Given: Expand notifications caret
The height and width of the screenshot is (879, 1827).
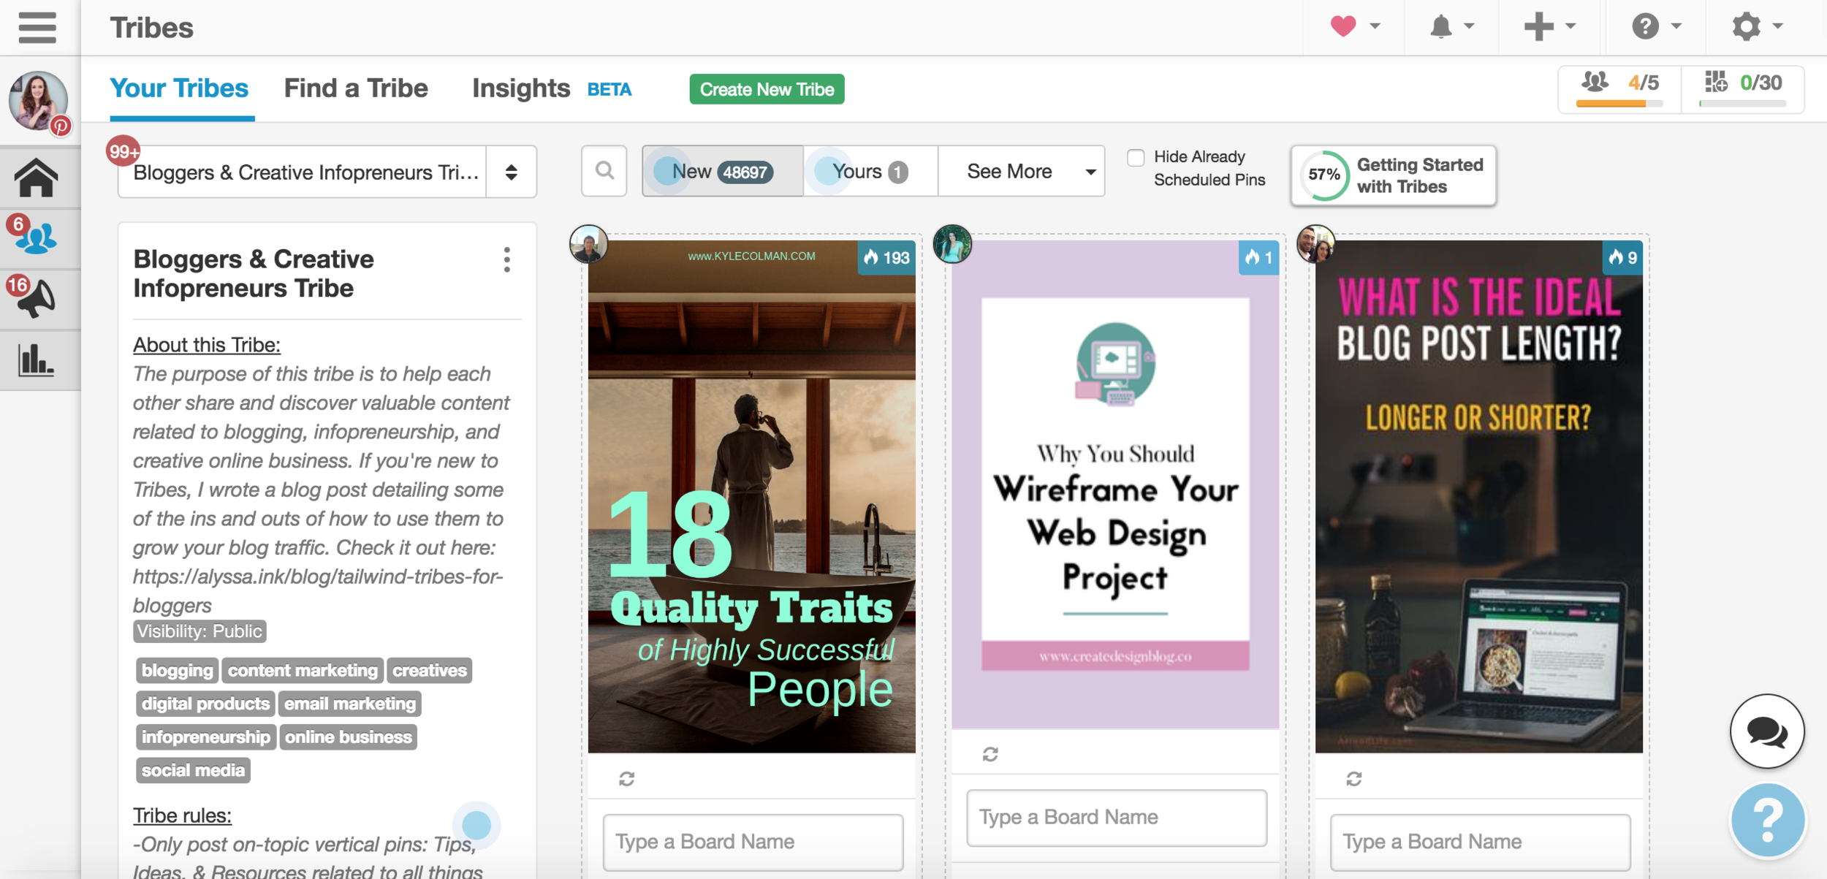Looking at the screenshot, I should pos(1469,26).
